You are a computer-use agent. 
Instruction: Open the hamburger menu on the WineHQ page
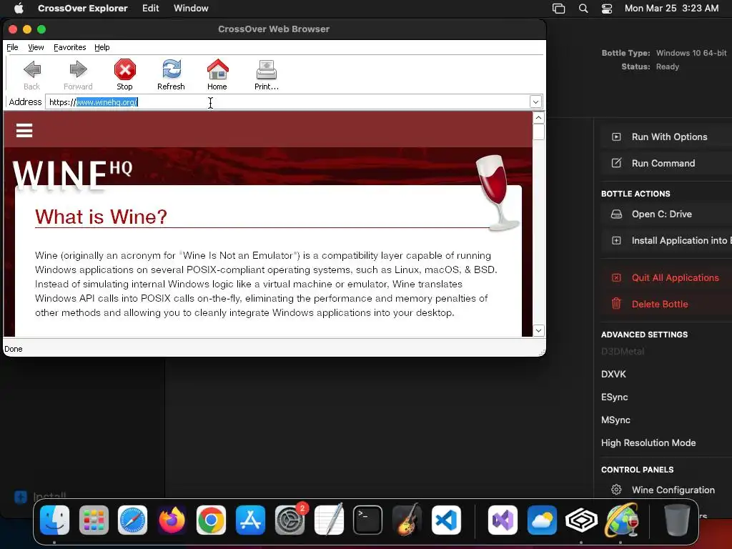(x=24, y=130)
